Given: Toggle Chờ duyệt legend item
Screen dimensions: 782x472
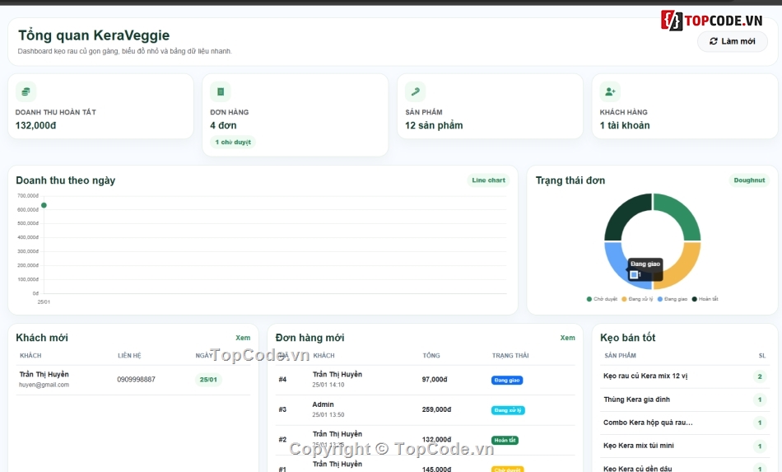Looking at the screenshot, I should pyautogui.click(x=602, y=299).
